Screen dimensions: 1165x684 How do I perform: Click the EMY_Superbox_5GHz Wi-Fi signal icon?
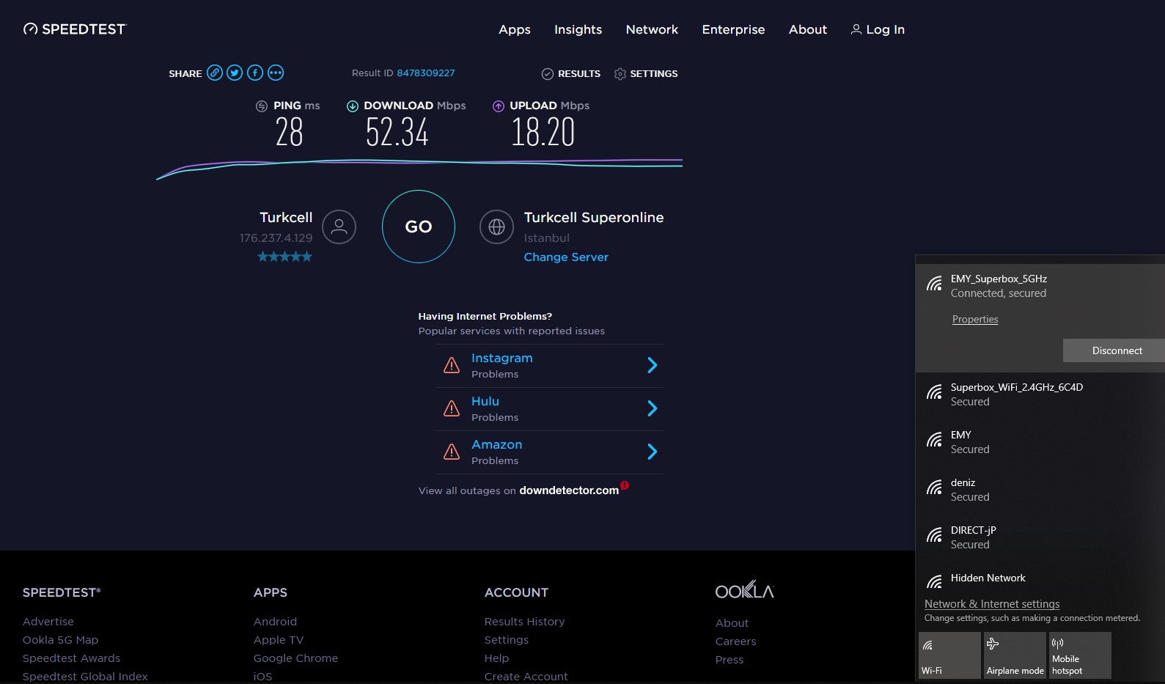(x=934, y=284)
